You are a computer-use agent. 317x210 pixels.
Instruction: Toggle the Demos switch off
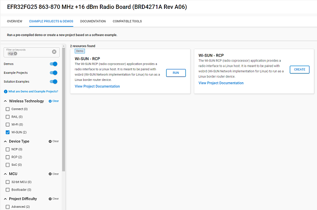54,64
